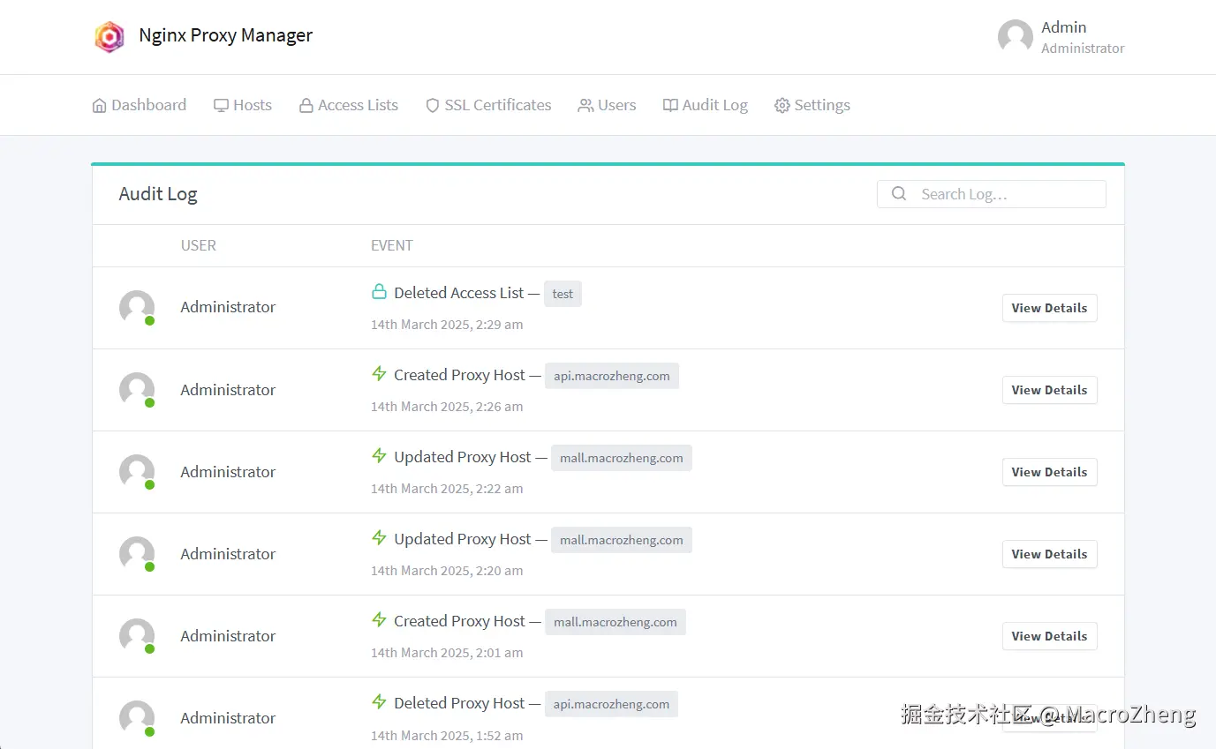View Details of 2:22 am Updated Proxy Host
The width and height of the screenshot is (1216, 749).
[1049, 472]
